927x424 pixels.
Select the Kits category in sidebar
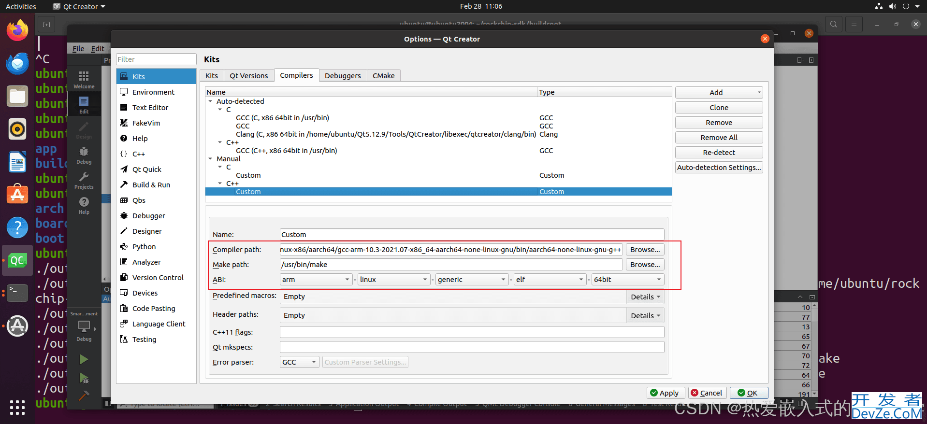tap(156, 76)
